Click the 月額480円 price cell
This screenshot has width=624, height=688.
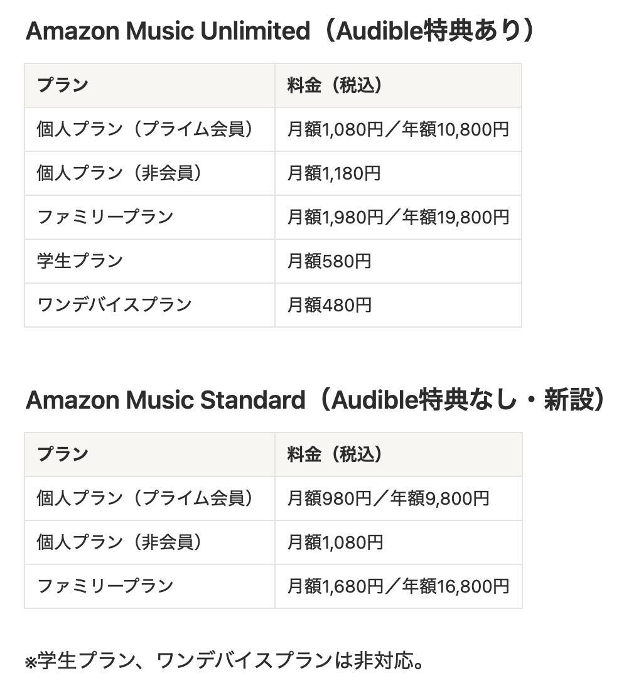(329, 305)
